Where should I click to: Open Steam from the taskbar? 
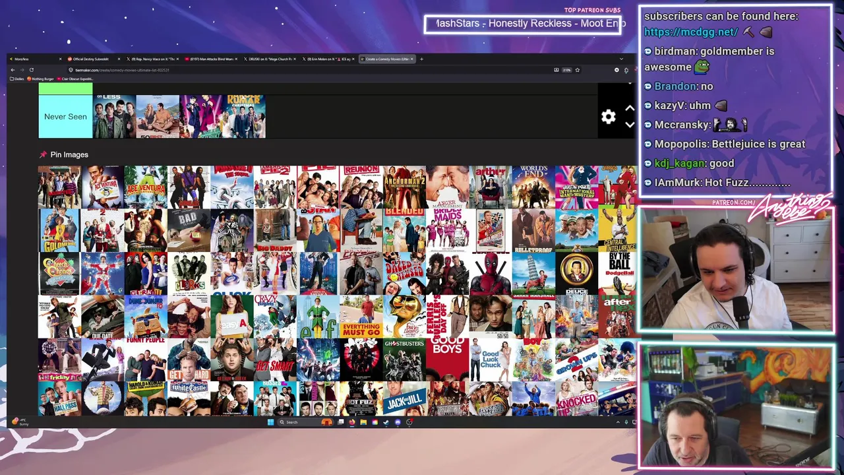[x=386, y=422]
